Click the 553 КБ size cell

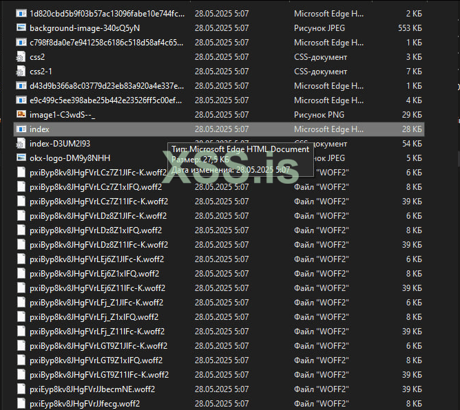(410, 28)
